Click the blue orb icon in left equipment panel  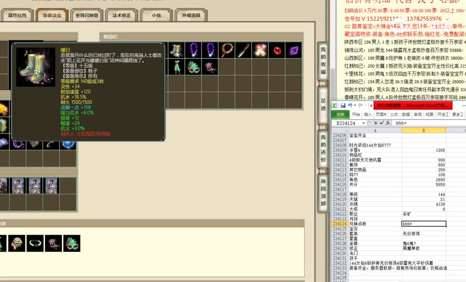68,145
